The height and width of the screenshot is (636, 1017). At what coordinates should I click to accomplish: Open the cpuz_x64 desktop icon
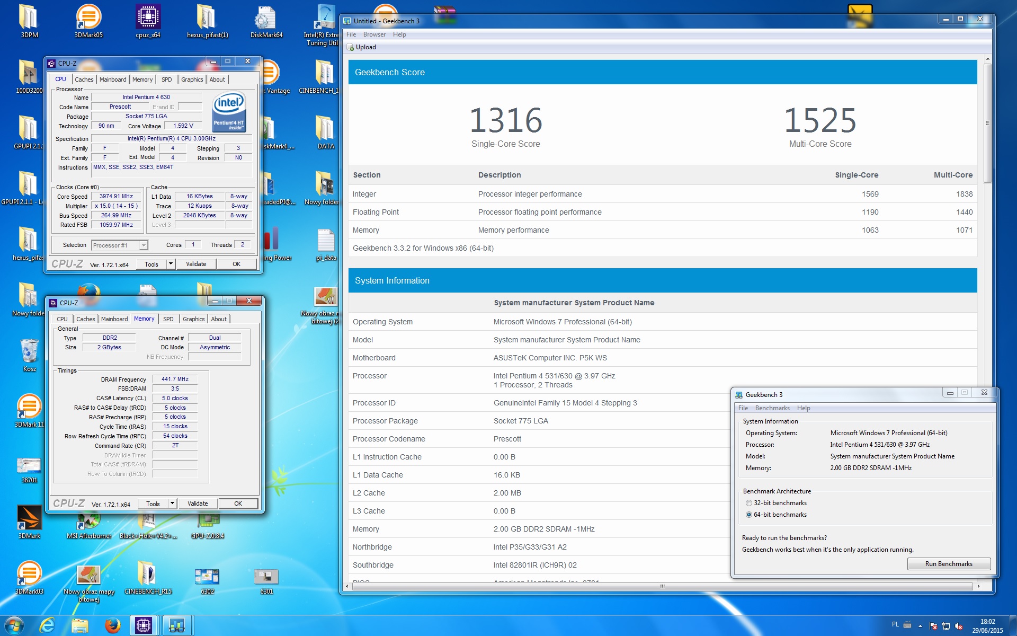point(148,21)
